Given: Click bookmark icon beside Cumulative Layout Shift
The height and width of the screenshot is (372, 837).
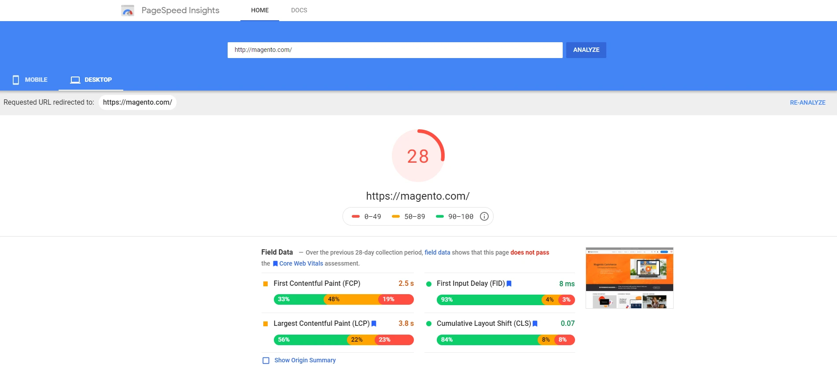Looking at the screenshot, I should pyautogui.click(x=535, y=324).
